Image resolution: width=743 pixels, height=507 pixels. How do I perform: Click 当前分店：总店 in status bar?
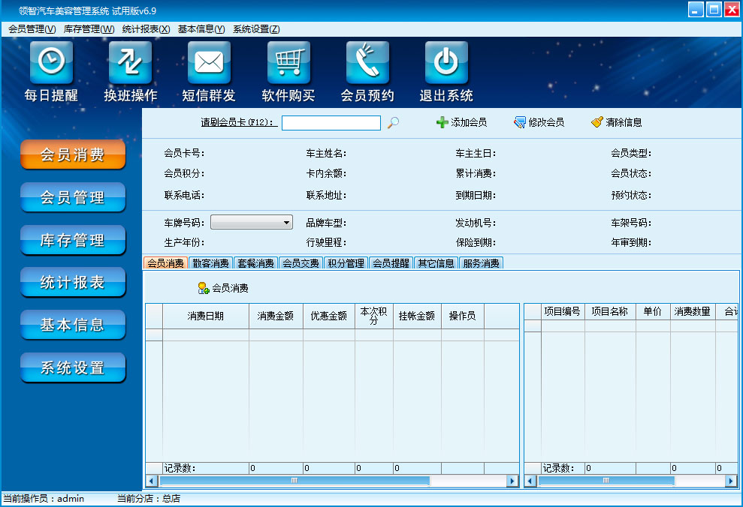[149, 499]
